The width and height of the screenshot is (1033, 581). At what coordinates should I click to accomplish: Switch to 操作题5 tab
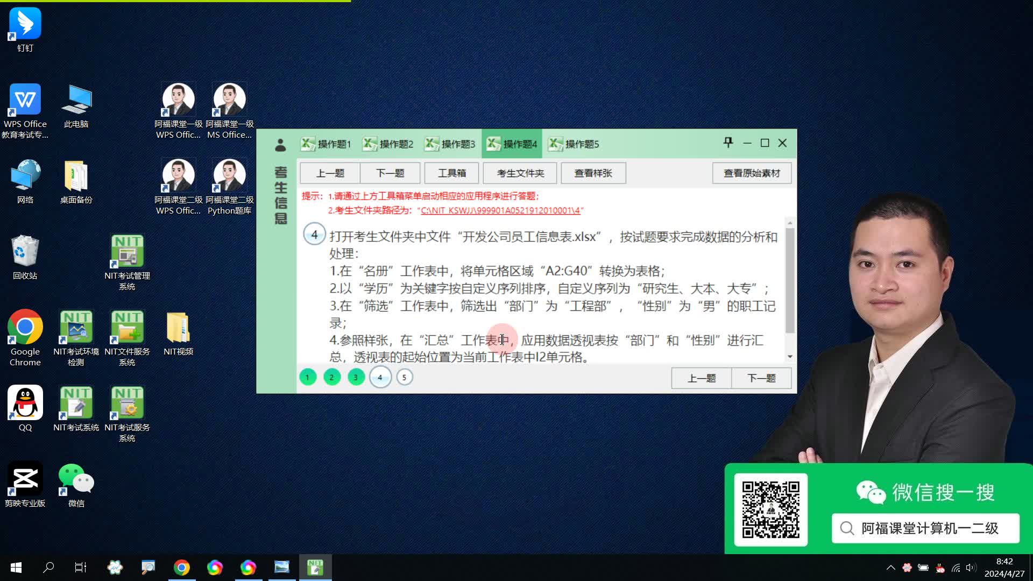coord(574,144)
